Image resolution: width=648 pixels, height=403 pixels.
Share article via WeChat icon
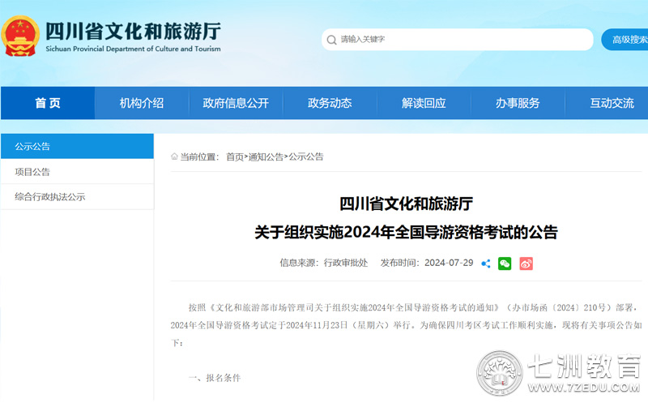(505, 264)
